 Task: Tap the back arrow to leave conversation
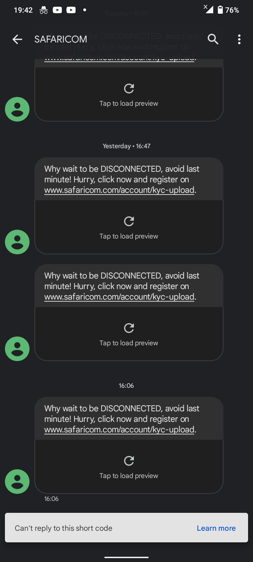point(17,39)
